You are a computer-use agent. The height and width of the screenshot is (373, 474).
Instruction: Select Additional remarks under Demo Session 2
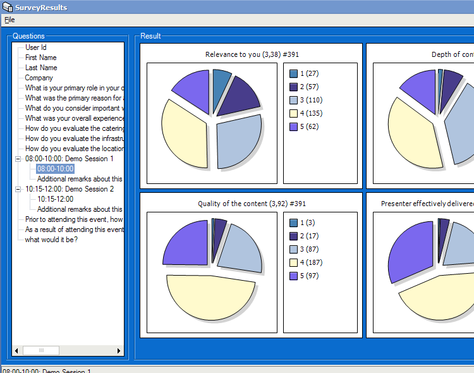[80, 209]
